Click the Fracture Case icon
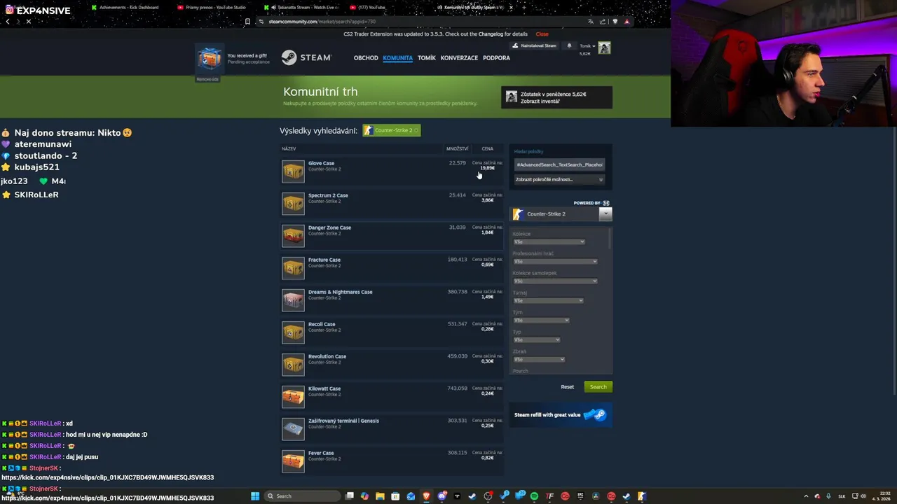Image resolution: width=897 pixels, height=504 pixels. click(x=293, y=268)
